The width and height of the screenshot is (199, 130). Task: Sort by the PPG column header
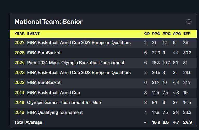156,34
